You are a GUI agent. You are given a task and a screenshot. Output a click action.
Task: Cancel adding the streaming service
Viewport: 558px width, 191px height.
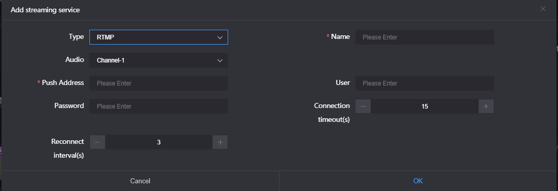click(140, 181)
